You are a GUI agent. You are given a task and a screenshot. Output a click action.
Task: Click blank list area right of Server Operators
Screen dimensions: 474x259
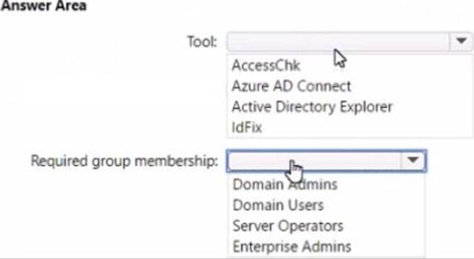(383, 226)
